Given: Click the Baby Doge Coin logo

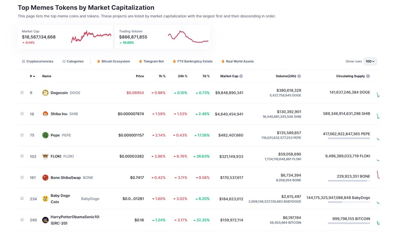Looking at the screenshot, I should click(45, 199).
